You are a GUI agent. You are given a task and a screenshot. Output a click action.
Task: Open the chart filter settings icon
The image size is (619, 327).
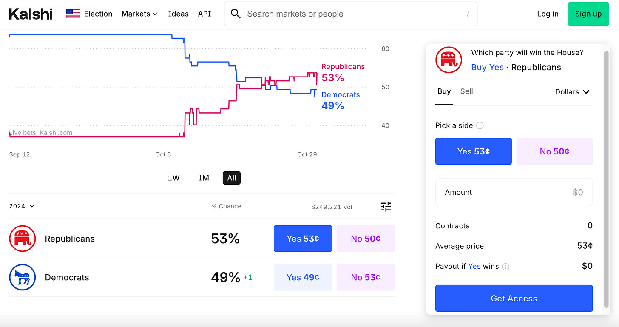[x=386, y=207]
